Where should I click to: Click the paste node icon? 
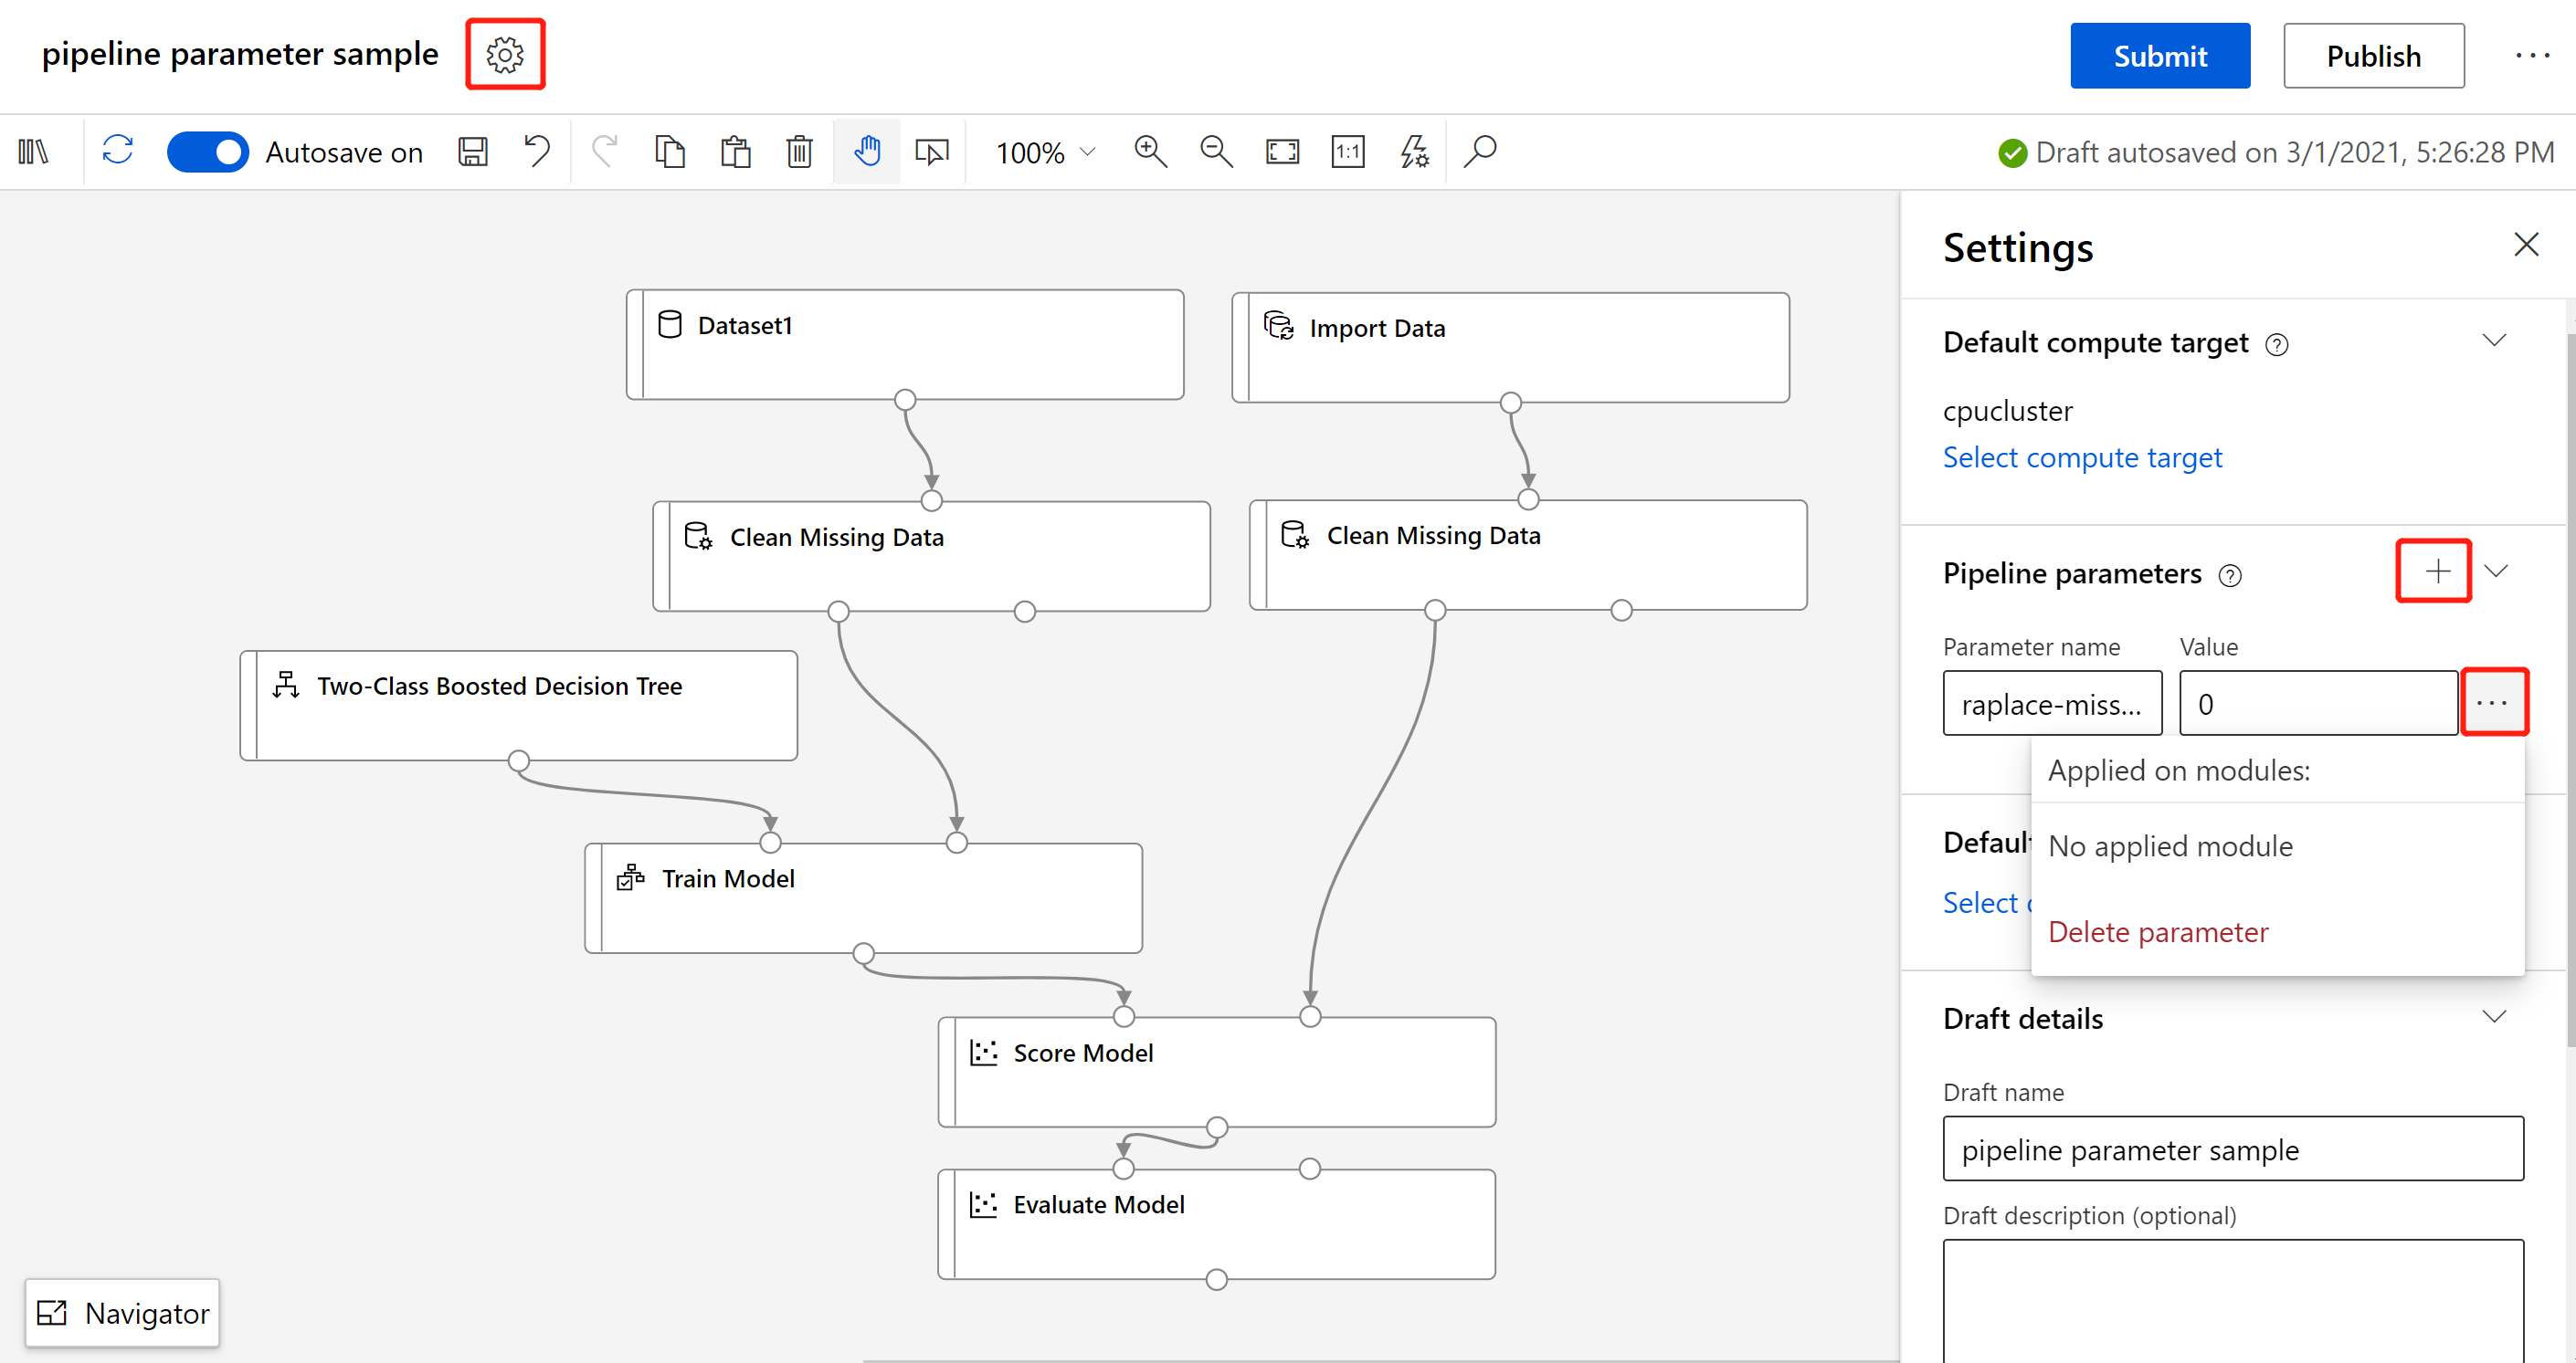click(x=736, y=152)
